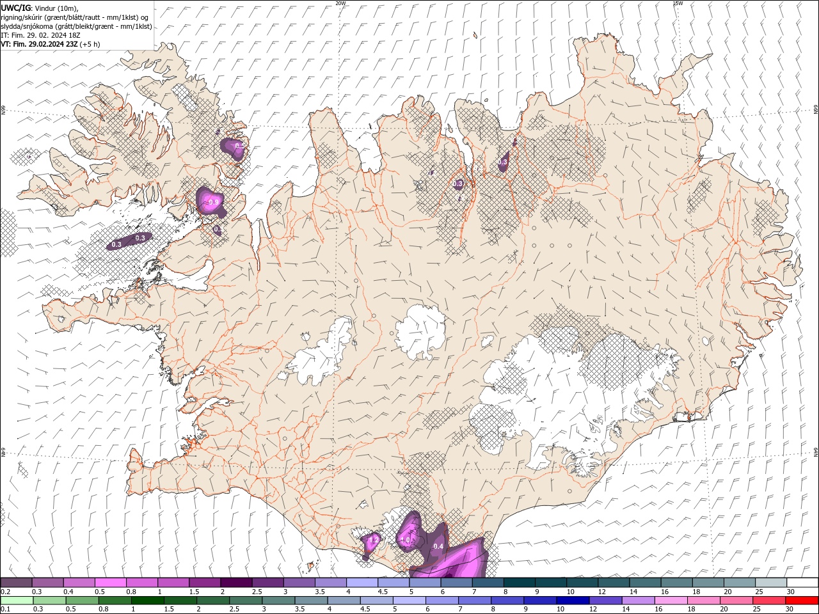The image size is (819, 614).
Task: Click the '0.2' label under the upper legend row
Action: [x=5, y=592]
